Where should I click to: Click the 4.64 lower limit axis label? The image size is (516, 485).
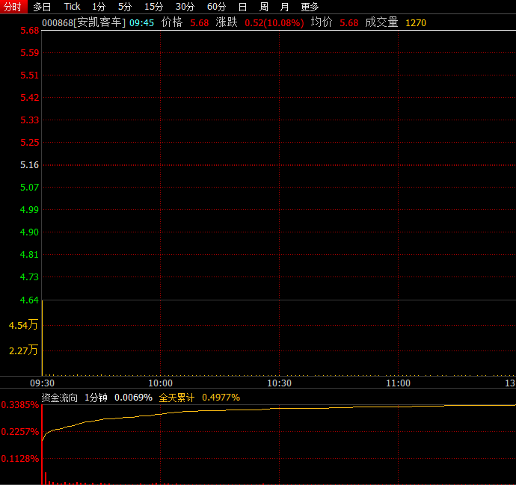pyautogui.click(x=30, y=300)
